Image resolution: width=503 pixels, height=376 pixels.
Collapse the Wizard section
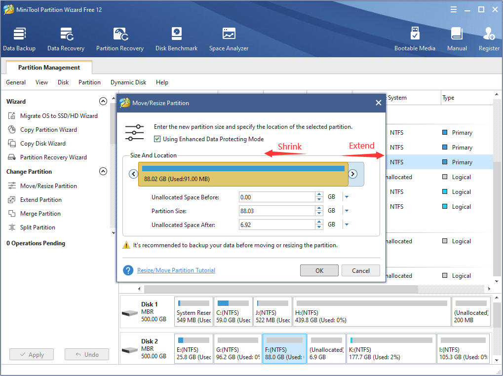pyautogui.click(x=103, y=101)
